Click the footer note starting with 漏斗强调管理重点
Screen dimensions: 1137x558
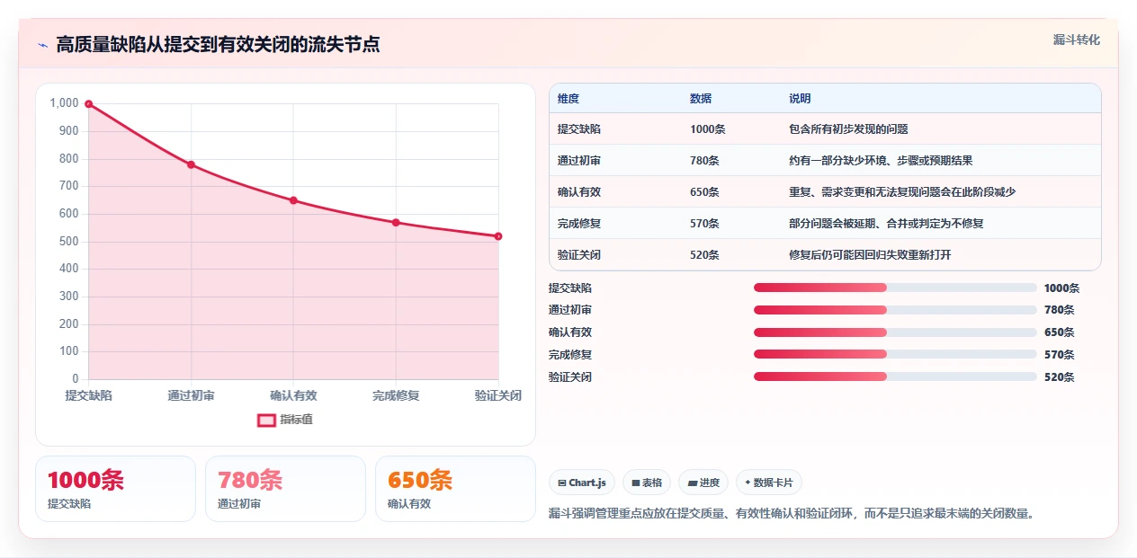click(x=792, y=514)
